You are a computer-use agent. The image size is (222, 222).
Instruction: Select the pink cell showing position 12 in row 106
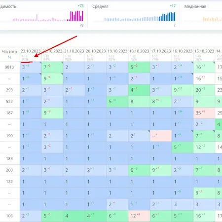click(x=139, y=216)
